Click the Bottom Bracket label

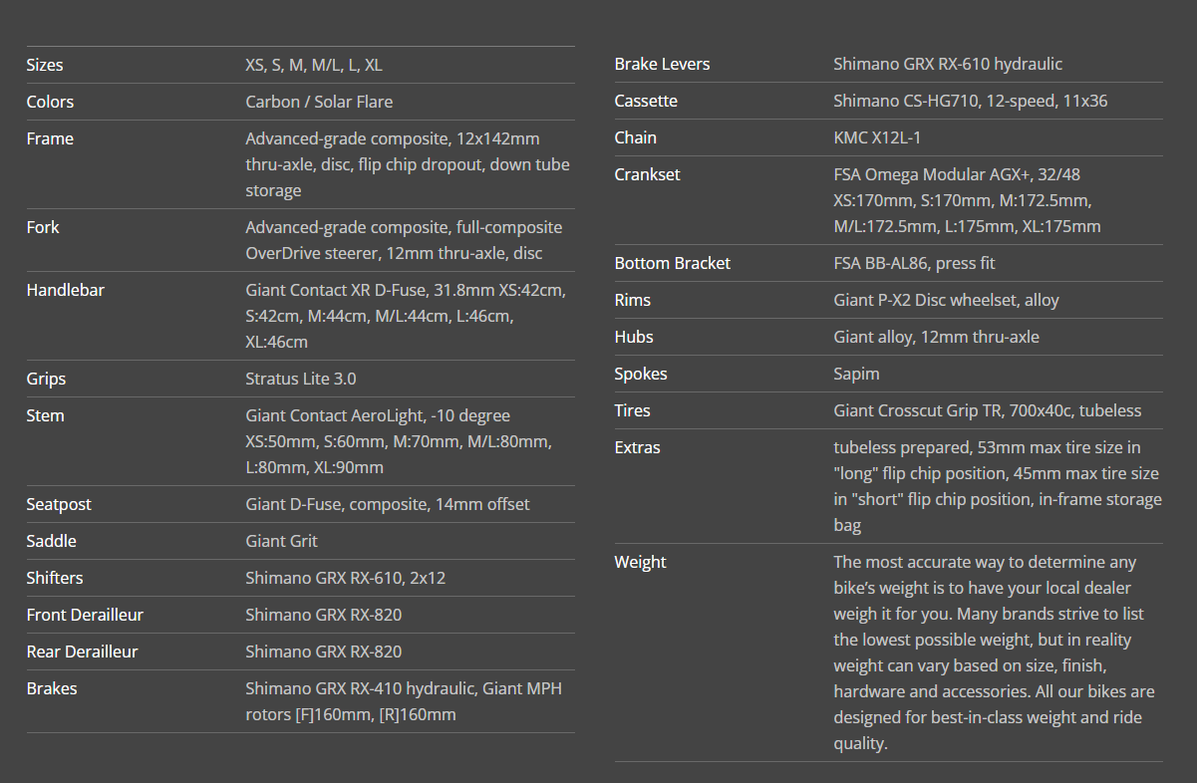tap(673, 263)
